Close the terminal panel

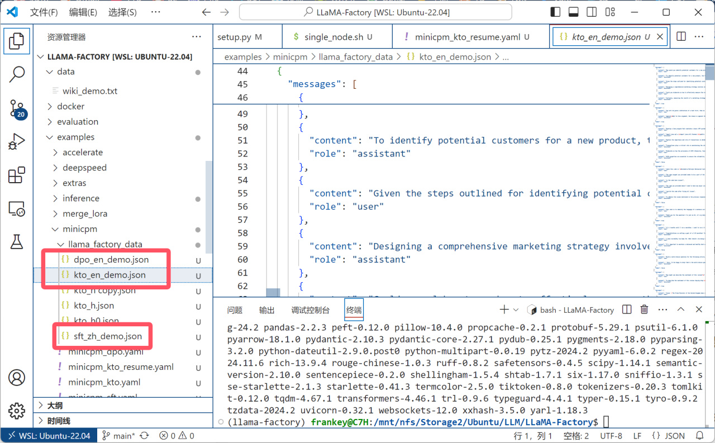click(699, 309)
